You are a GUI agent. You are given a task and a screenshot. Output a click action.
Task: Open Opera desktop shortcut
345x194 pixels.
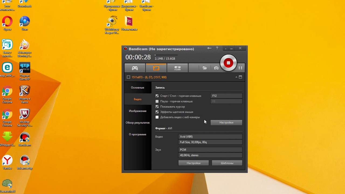[x=7, y=23]
